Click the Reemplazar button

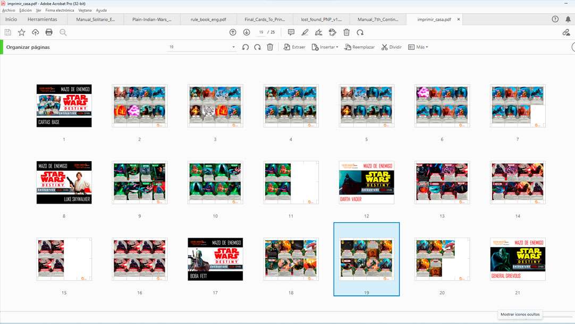(x=359, y=47)
